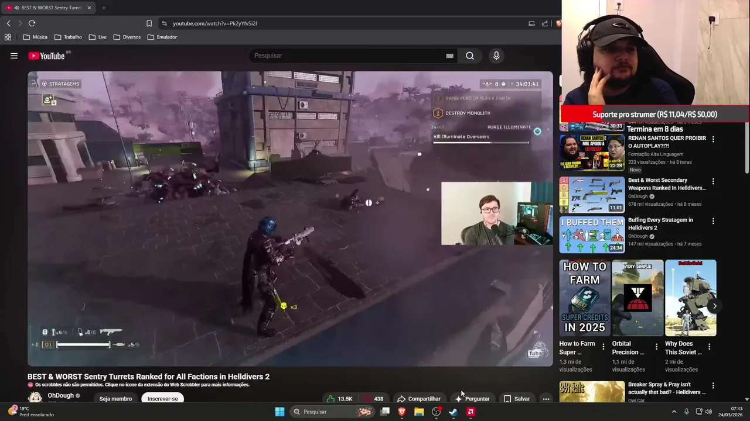
Task: Open the on-screen keyboard icon in search box
Action: coord(449,56)
